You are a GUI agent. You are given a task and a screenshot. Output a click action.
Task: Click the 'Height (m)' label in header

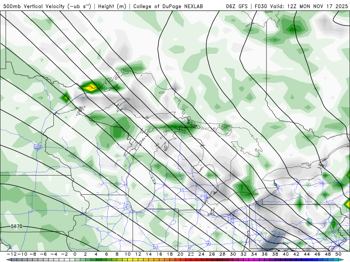pos(112,7)
